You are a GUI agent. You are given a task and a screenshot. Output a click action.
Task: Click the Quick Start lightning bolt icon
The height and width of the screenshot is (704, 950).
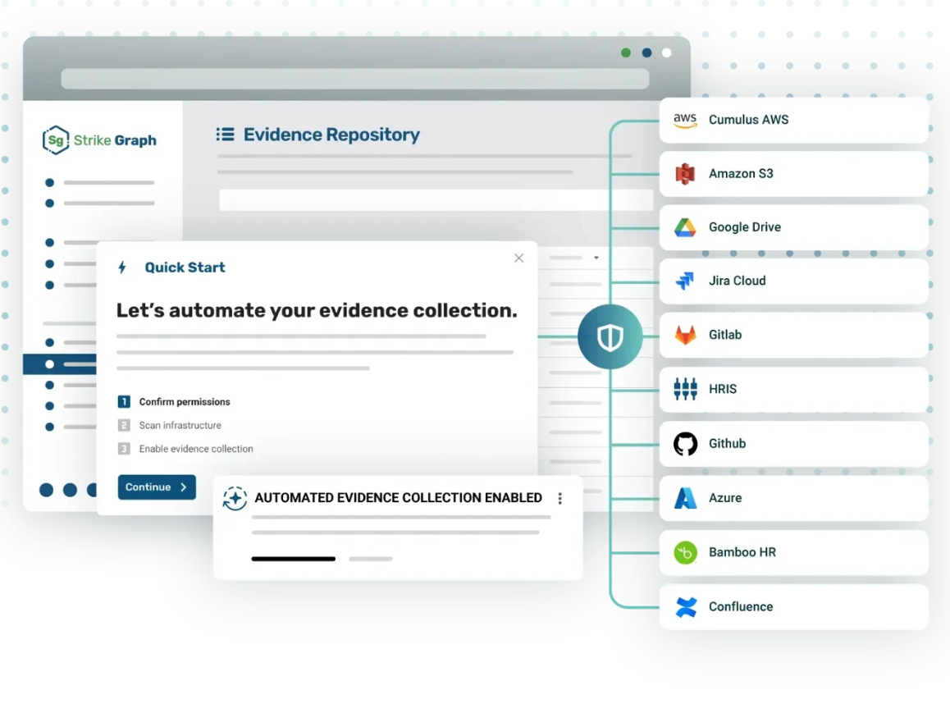pos(121,267)
